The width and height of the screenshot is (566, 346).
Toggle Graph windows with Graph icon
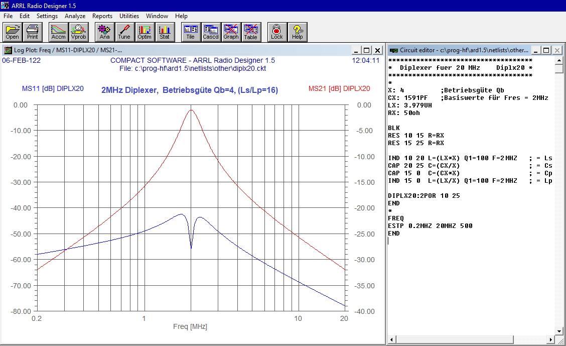coord(231,32)
